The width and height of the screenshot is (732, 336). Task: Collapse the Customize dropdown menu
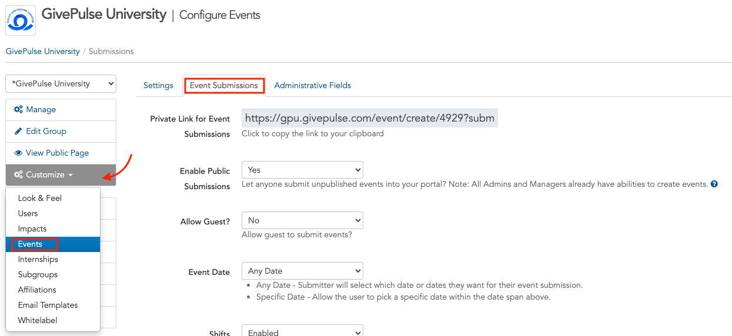pyautogui.click(x=61, y=175)
